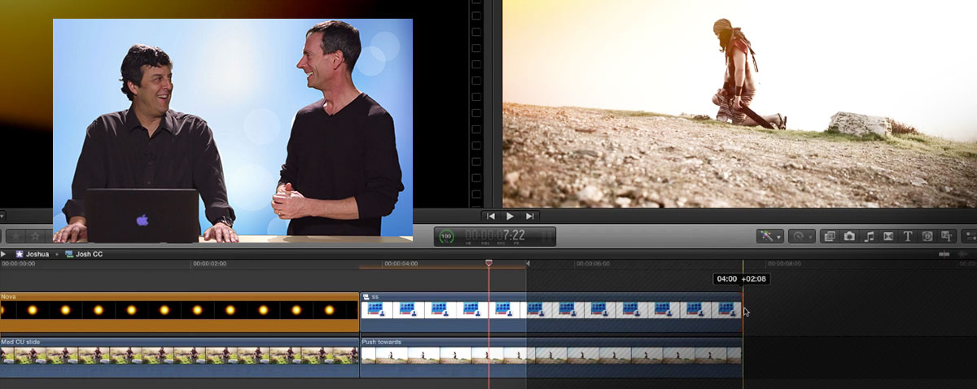Select the ss compound clip in timeline
The height and width of the screenshot is (389, 977).
click(x=550, y=312)
